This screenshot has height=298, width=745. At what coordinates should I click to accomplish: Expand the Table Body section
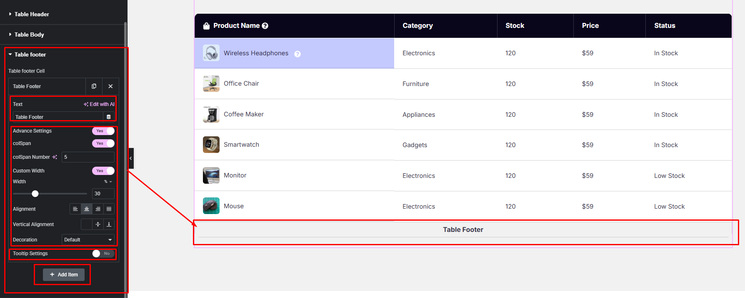(29, 34)
